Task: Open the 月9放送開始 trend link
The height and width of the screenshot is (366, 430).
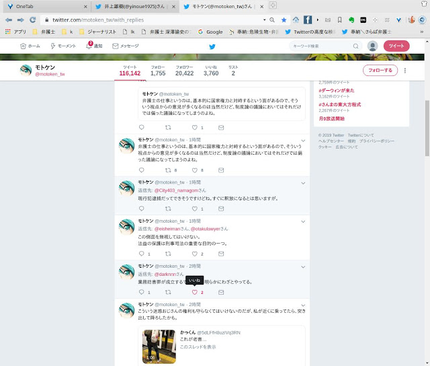Action: (x=331, y=118)
